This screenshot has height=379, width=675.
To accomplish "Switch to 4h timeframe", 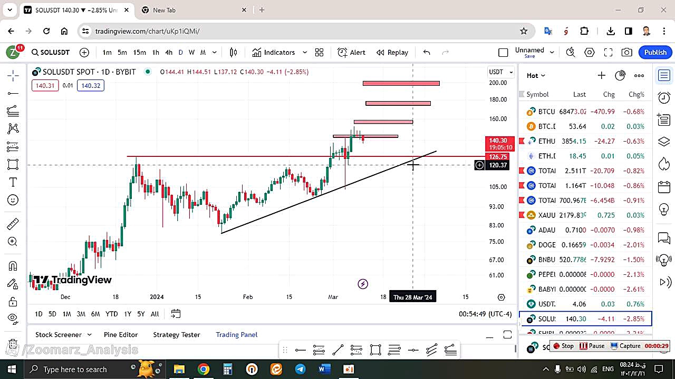I will [169, 52].
